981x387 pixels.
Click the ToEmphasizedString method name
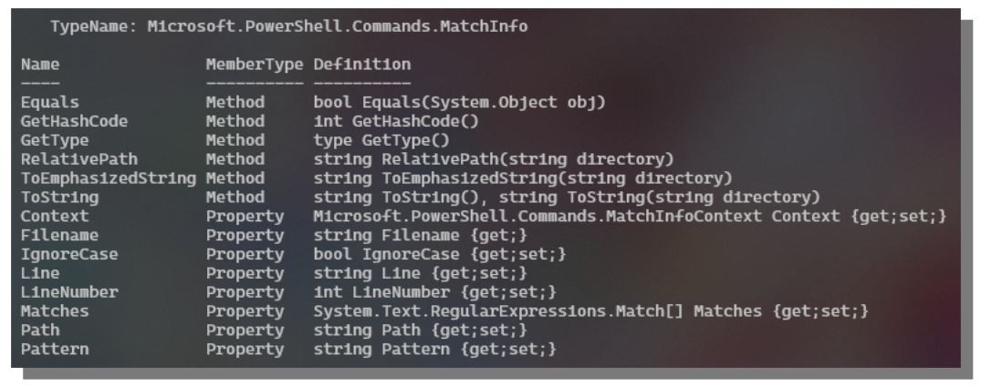coord(110,177)
